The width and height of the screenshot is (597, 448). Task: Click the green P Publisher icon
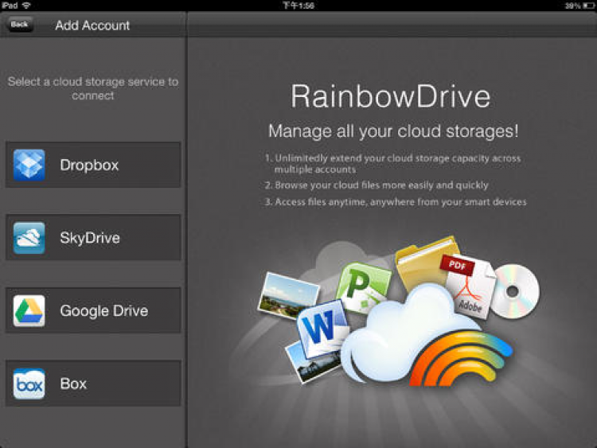[363, 286]
